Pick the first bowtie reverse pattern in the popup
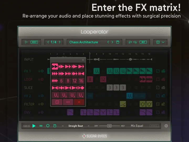The height and width of the screenshot is (142, 189). click(55, 88)
